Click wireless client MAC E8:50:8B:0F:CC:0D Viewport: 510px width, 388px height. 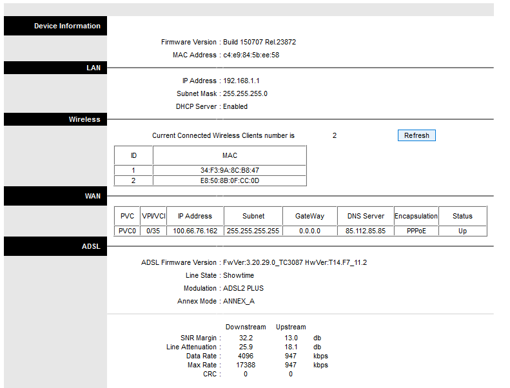point(230,180)
